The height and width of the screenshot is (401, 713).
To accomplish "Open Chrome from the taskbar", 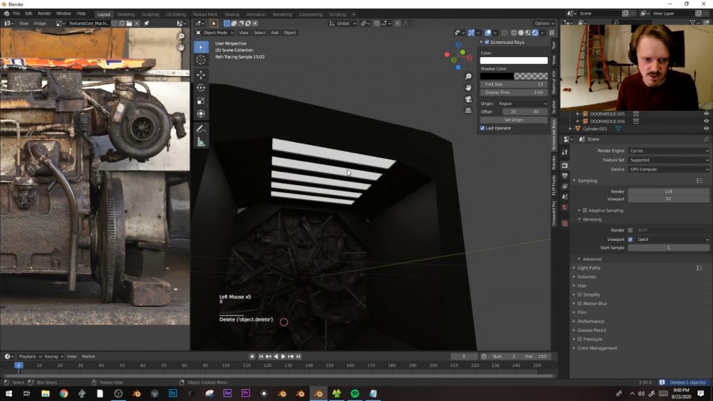I will coord(63,394).
